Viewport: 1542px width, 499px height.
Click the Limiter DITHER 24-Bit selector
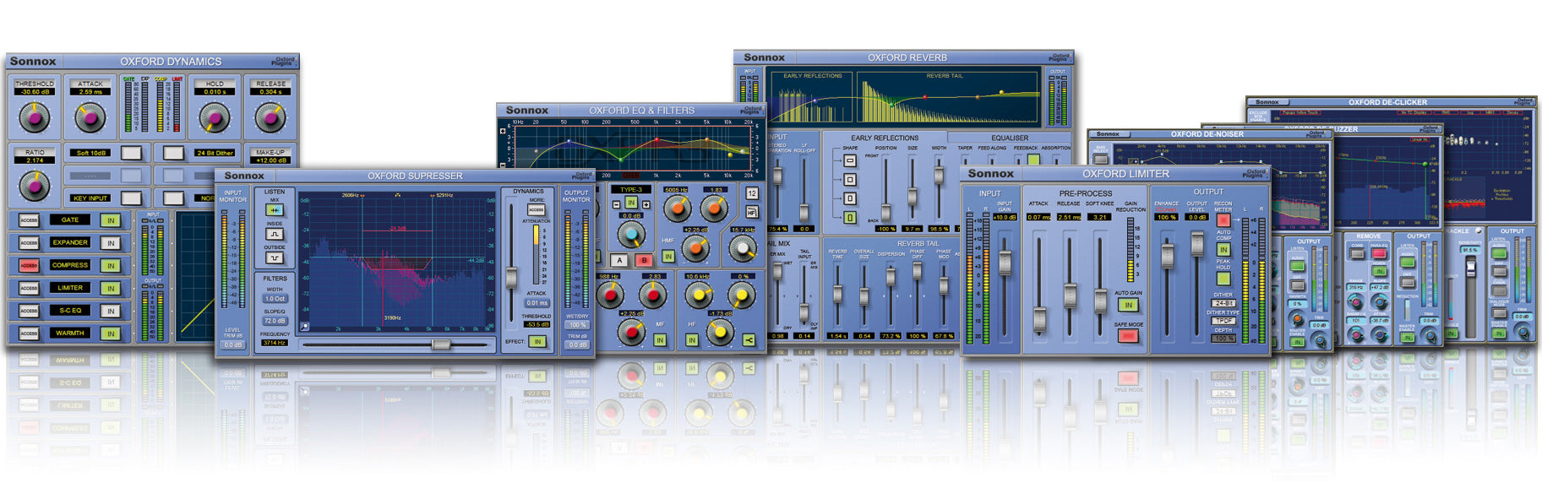pos(1223,303)
